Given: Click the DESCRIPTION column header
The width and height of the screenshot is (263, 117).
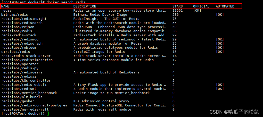Looking at the screenshot, I should click(85, 6).
